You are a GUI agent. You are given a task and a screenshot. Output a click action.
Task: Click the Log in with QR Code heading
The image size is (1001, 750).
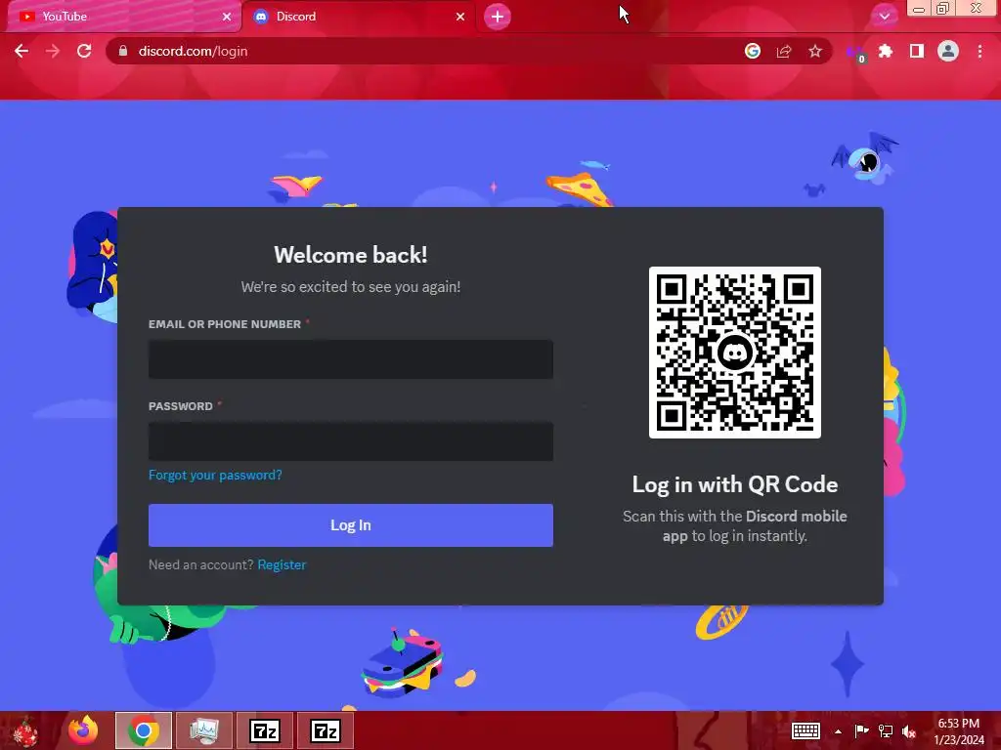735,484
